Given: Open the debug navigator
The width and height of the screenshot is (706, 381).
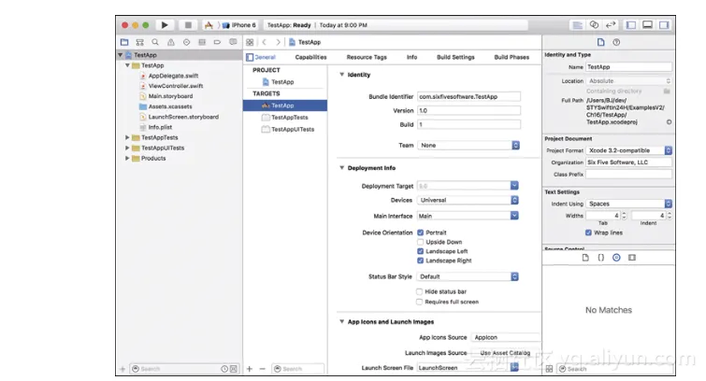Looking at the screenshot, I should coord(202,42).
